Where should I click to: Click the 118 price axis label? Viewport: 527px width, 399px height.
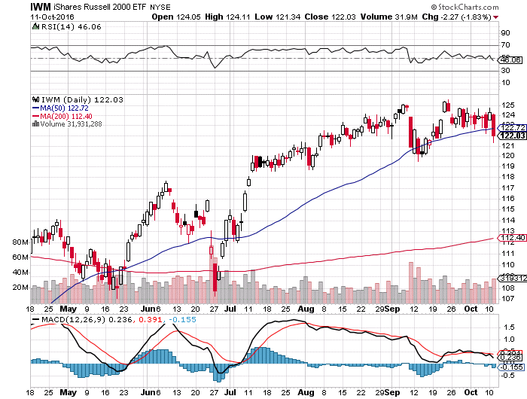[x=508, y=177]
